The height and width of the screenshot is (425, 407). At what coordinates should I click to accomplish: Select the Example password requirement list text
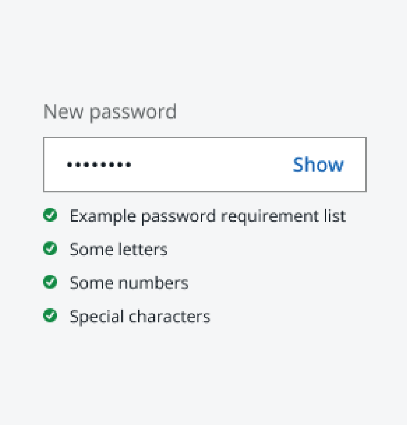208,216
